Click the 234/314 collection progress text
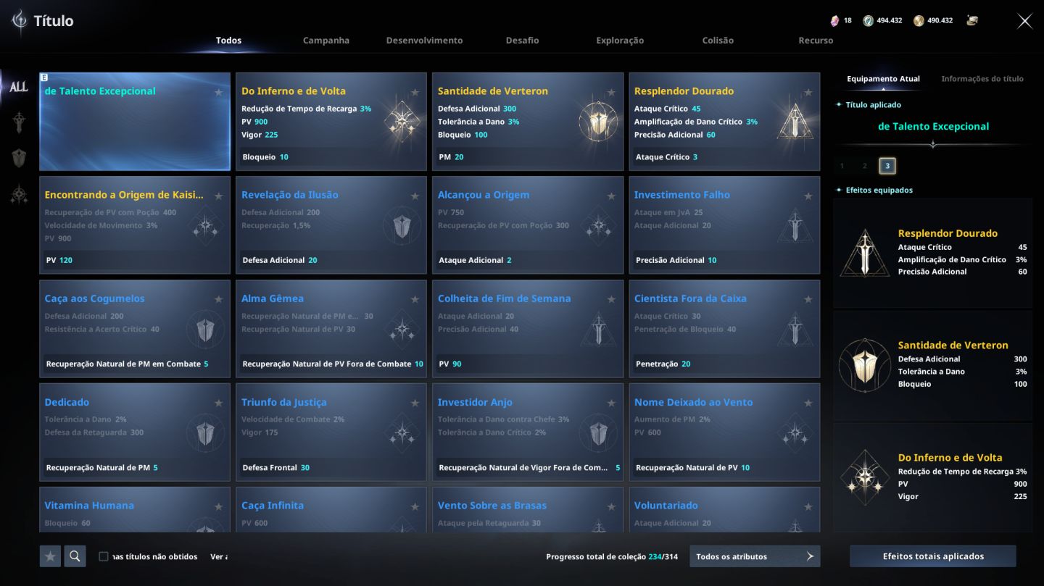Viewport: 1044px width, 586px height. pos(663,557)
